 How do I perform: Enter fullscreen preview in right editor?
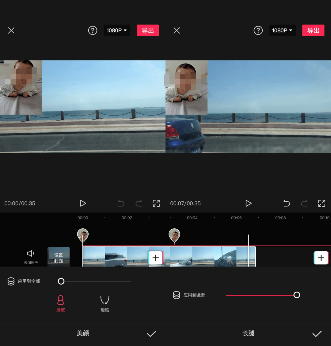pyautogui.click(x=322, y=203)
